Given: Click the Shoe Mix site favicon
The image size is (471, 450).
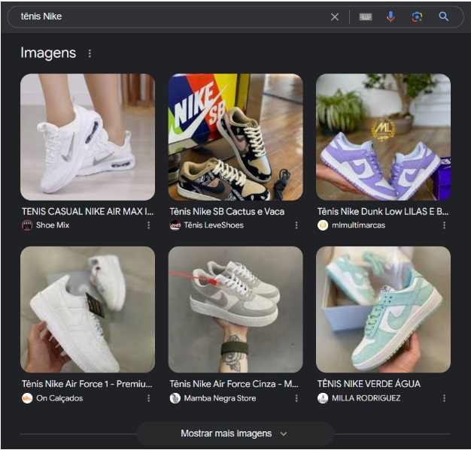Looking at the screenshot, I should click(27, 225).
